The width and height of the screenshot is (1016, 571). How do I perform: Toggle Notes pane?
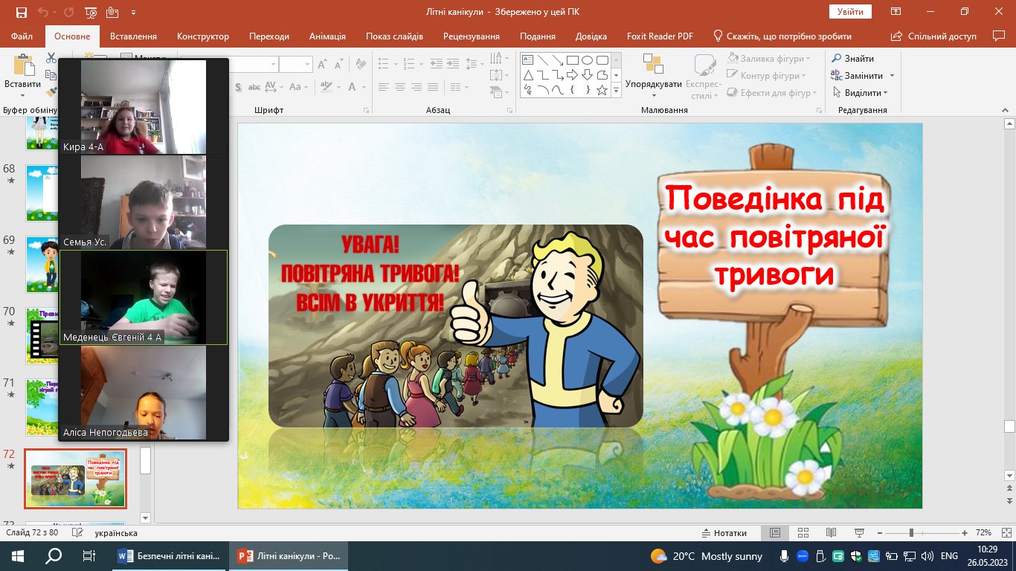724,533
